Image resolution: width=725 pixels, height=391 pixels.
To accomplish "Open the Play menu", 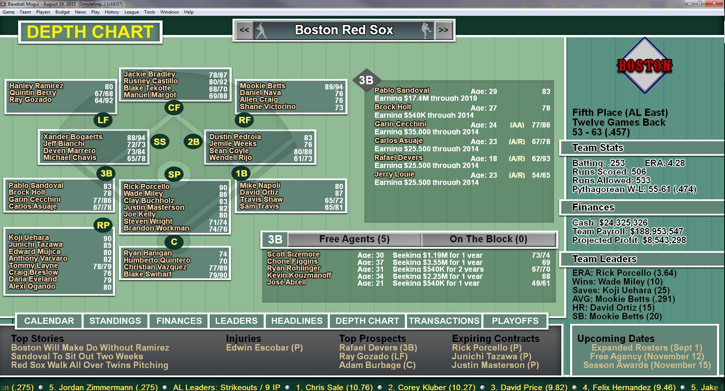I will 95,12.
